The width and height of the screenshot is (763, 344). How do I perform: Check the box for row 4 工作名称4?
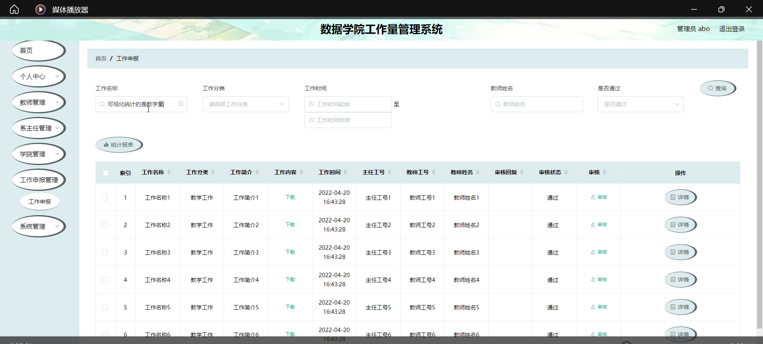coord(105,280)
